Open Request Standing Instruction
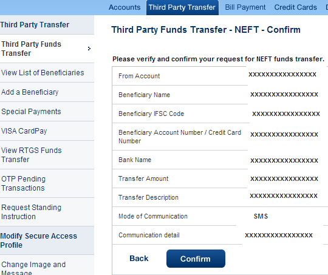328x275 pixels. click(32, 212)
